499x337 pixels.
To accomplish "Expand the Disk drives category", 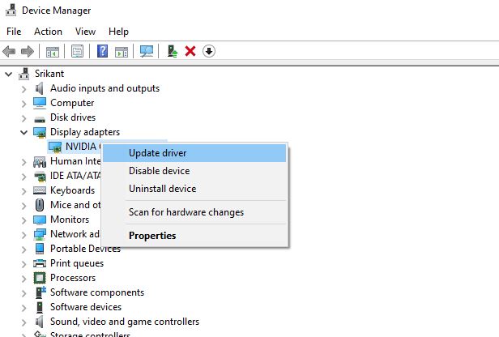I will tap(23, 117).
